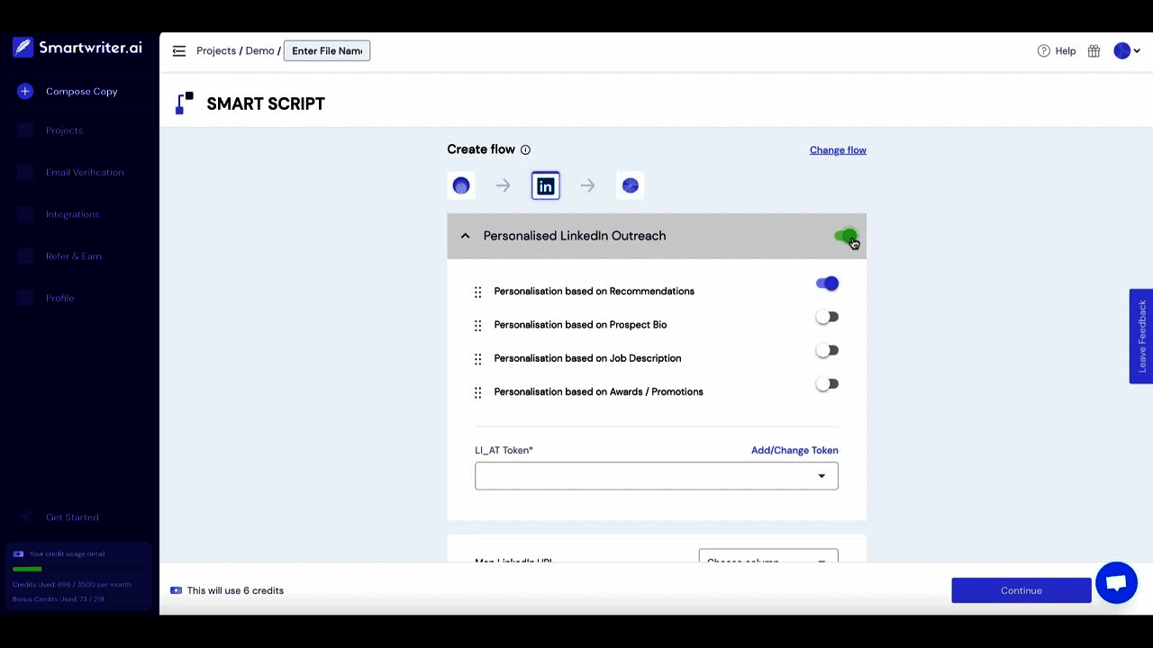Click the Continue button
Image resolution: width=1153 pixels, height=648 pixels.
pos(1021,590)
